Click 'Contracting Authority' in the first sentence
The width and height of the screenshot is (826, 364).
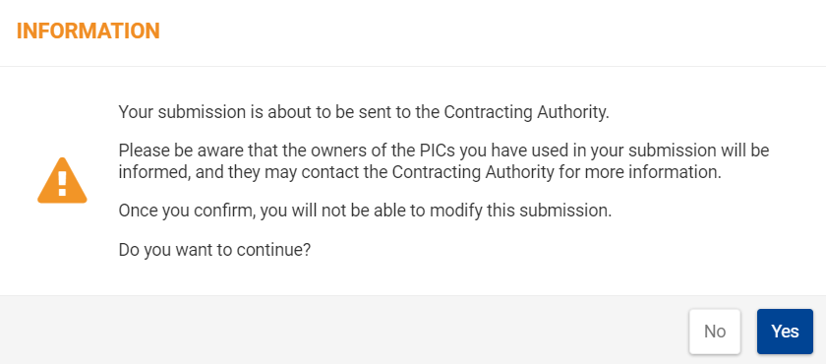pos(525,112)
